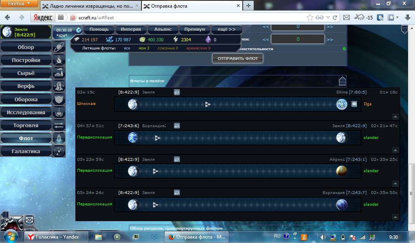Click the envelope icon next to Ilga
The width and height of the screenshot is (415, 243).
click(354, 104)
